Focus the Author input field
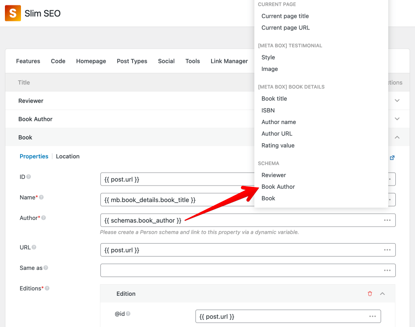The height and width of the screenshot is (327, 415). [x=248, y=220]
